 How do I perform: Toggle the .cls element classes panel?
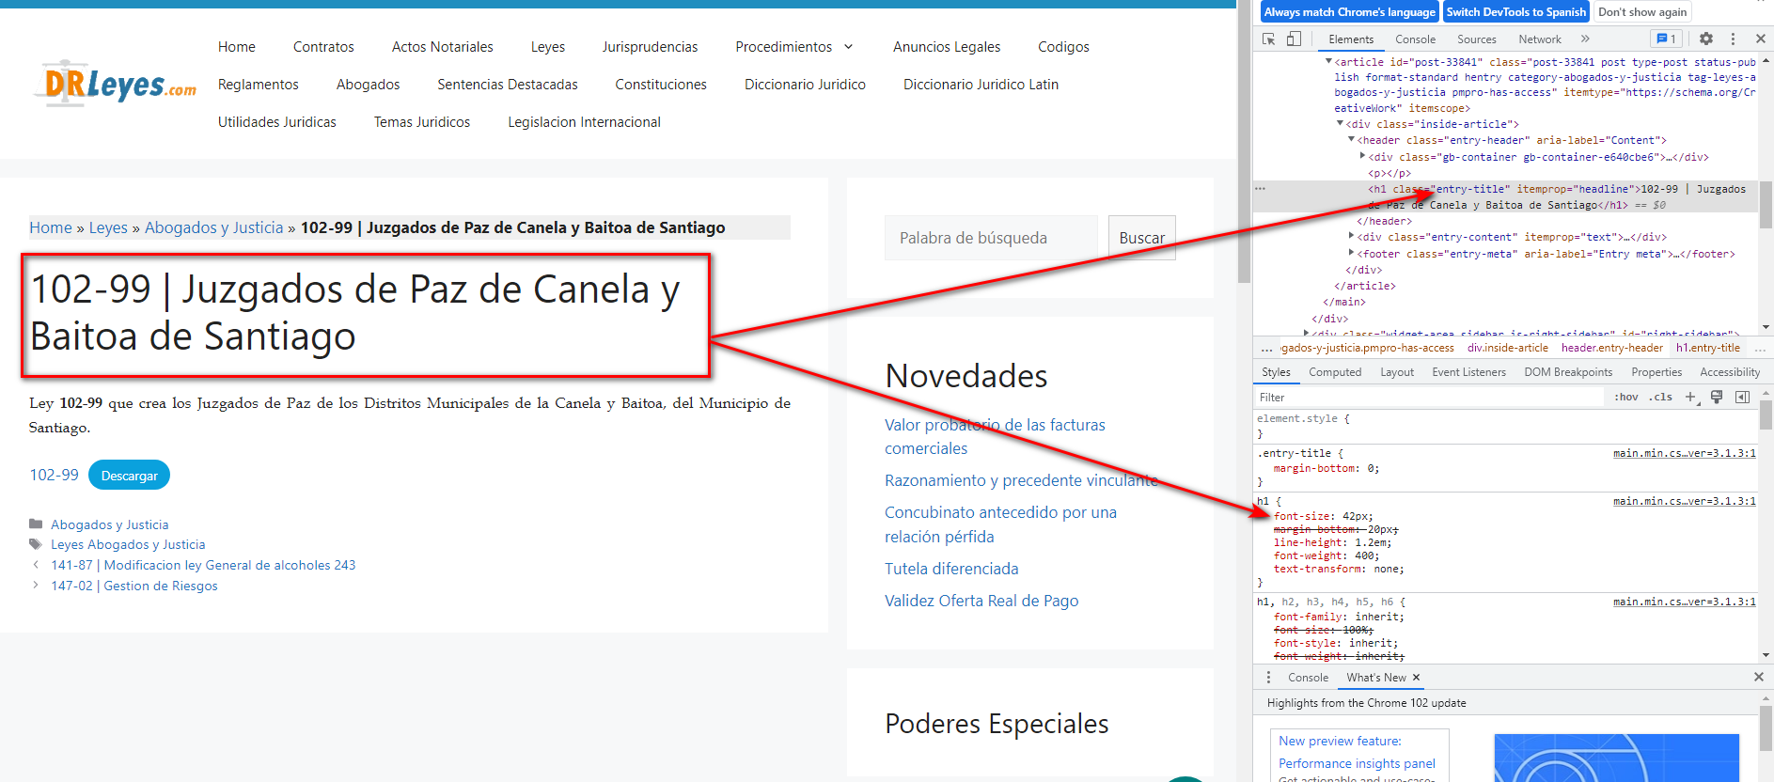click(1660, 397)
